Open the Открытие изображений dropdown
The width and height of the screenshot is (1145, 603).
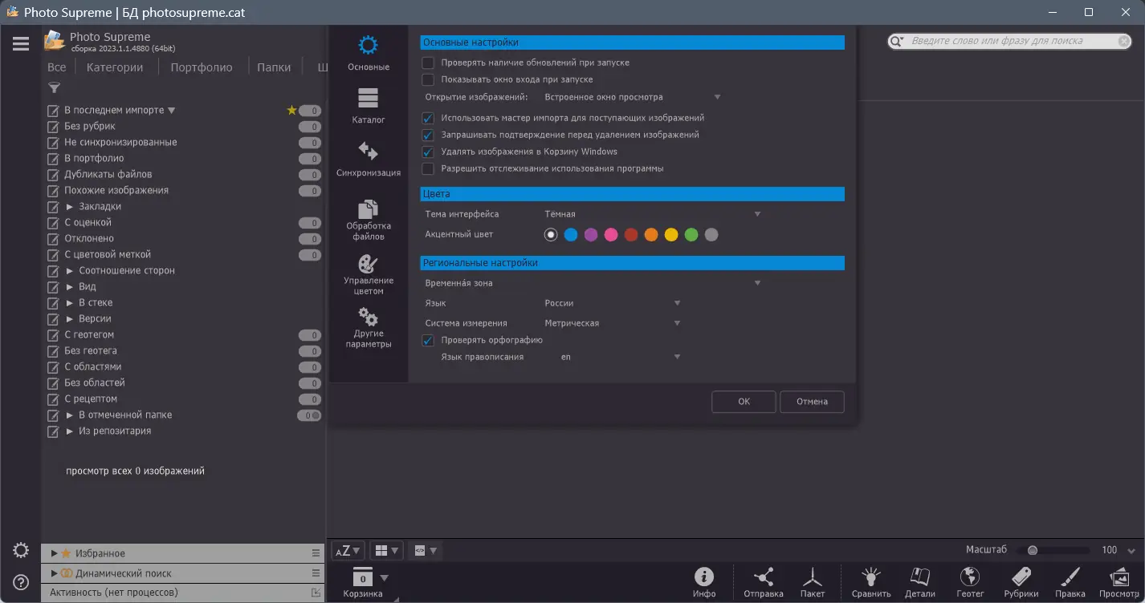pyautogui.click(x=633, y=97)
